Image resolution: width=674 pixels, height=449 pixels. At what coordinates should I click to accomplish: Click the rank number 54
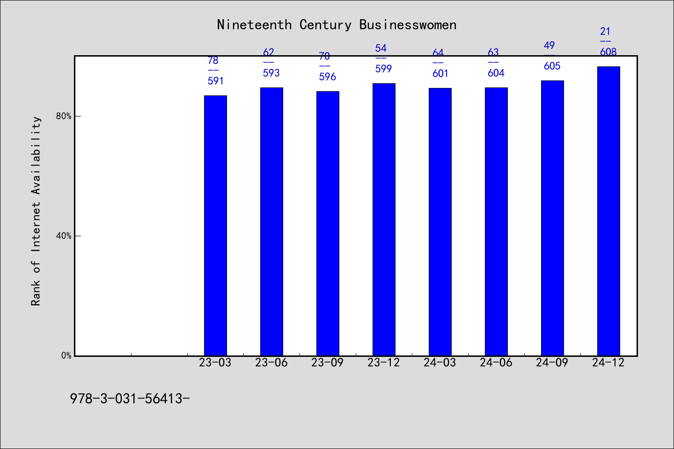pos(381,48)
